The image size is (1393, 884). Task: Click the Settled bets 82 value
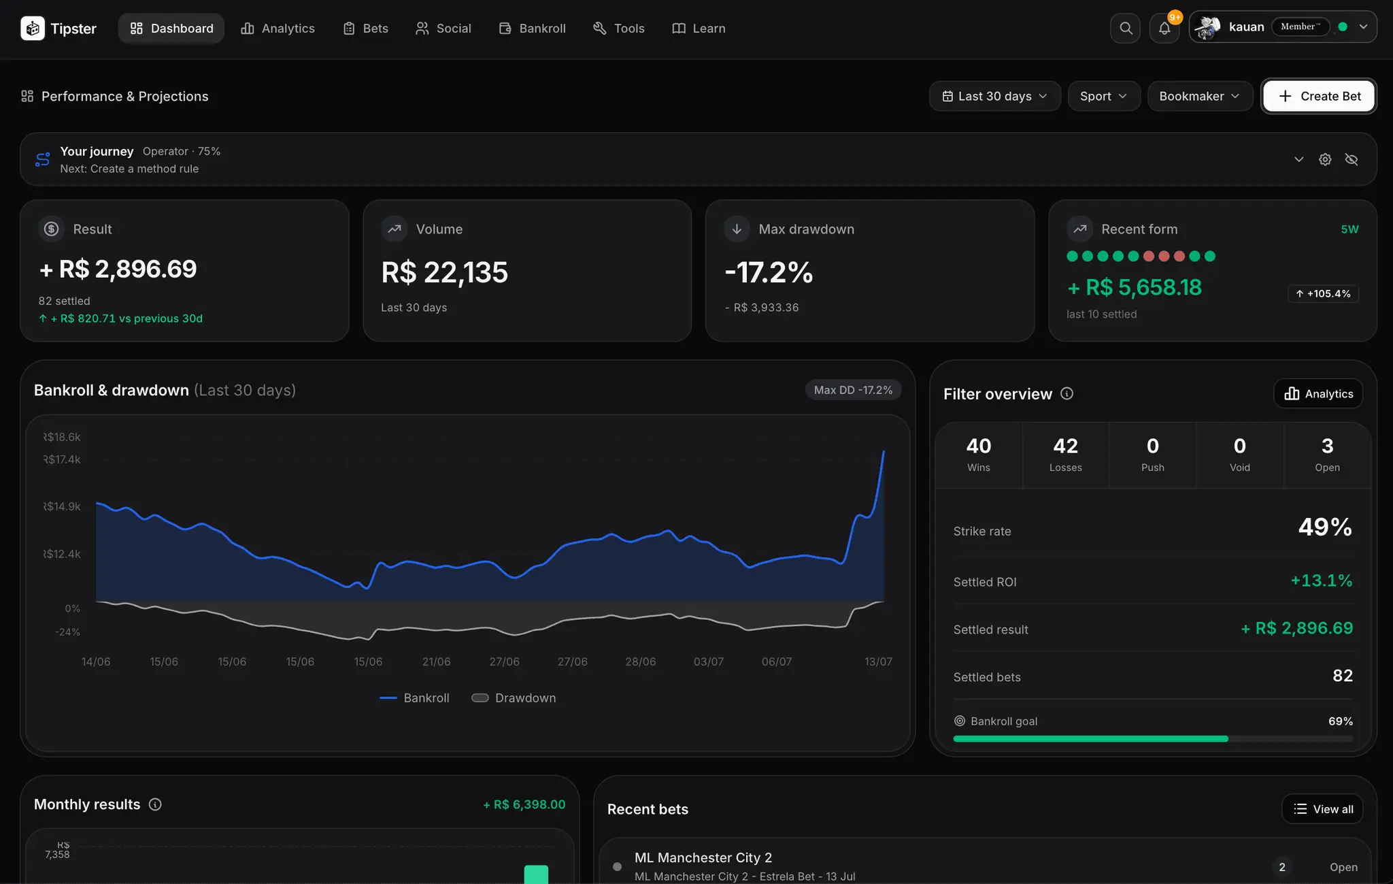[1343, 676]
